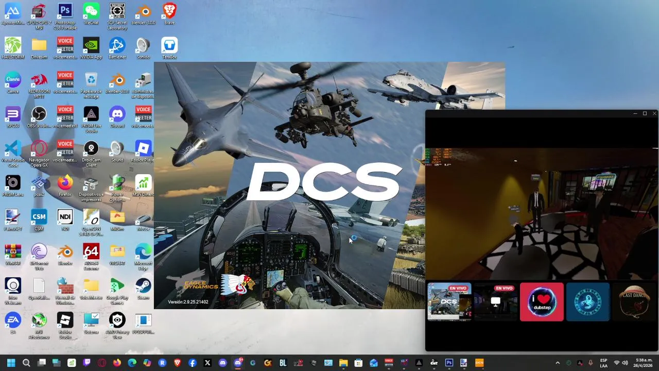Show hidden system tray icons
The height and width of the screenshot is (371, 659).
point(558,363)
